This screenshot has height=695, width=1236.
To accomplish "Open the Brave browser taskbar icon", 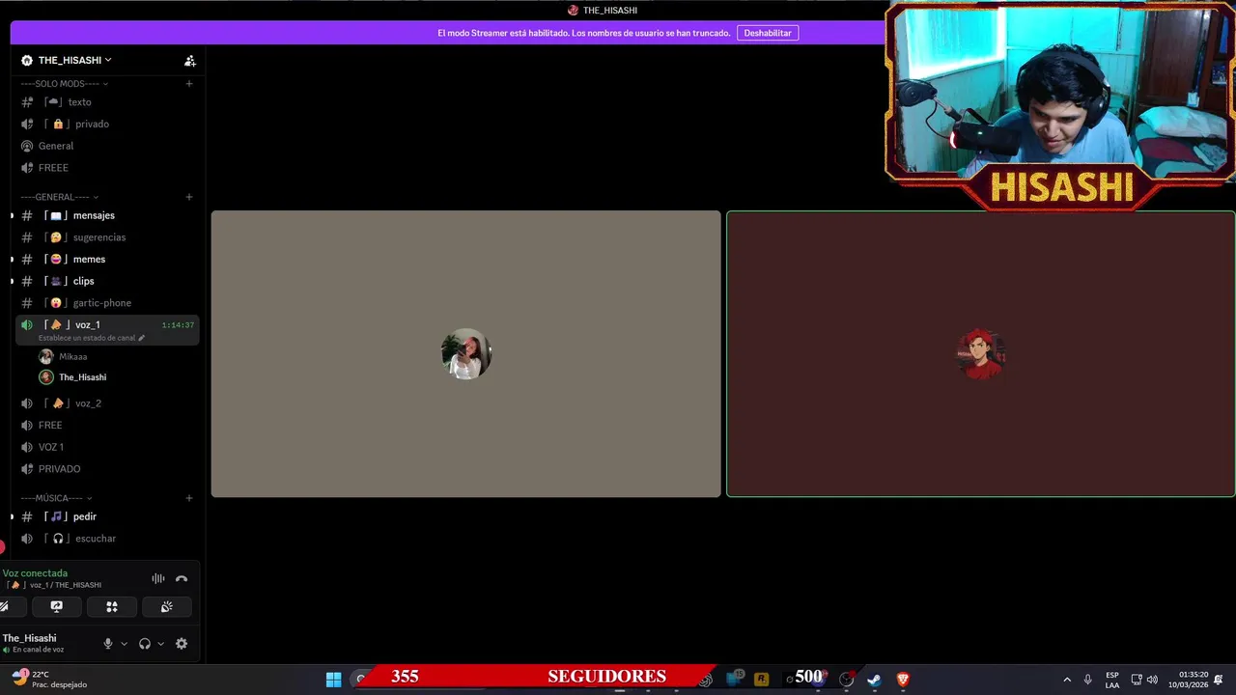I will [x=903, y=680].
